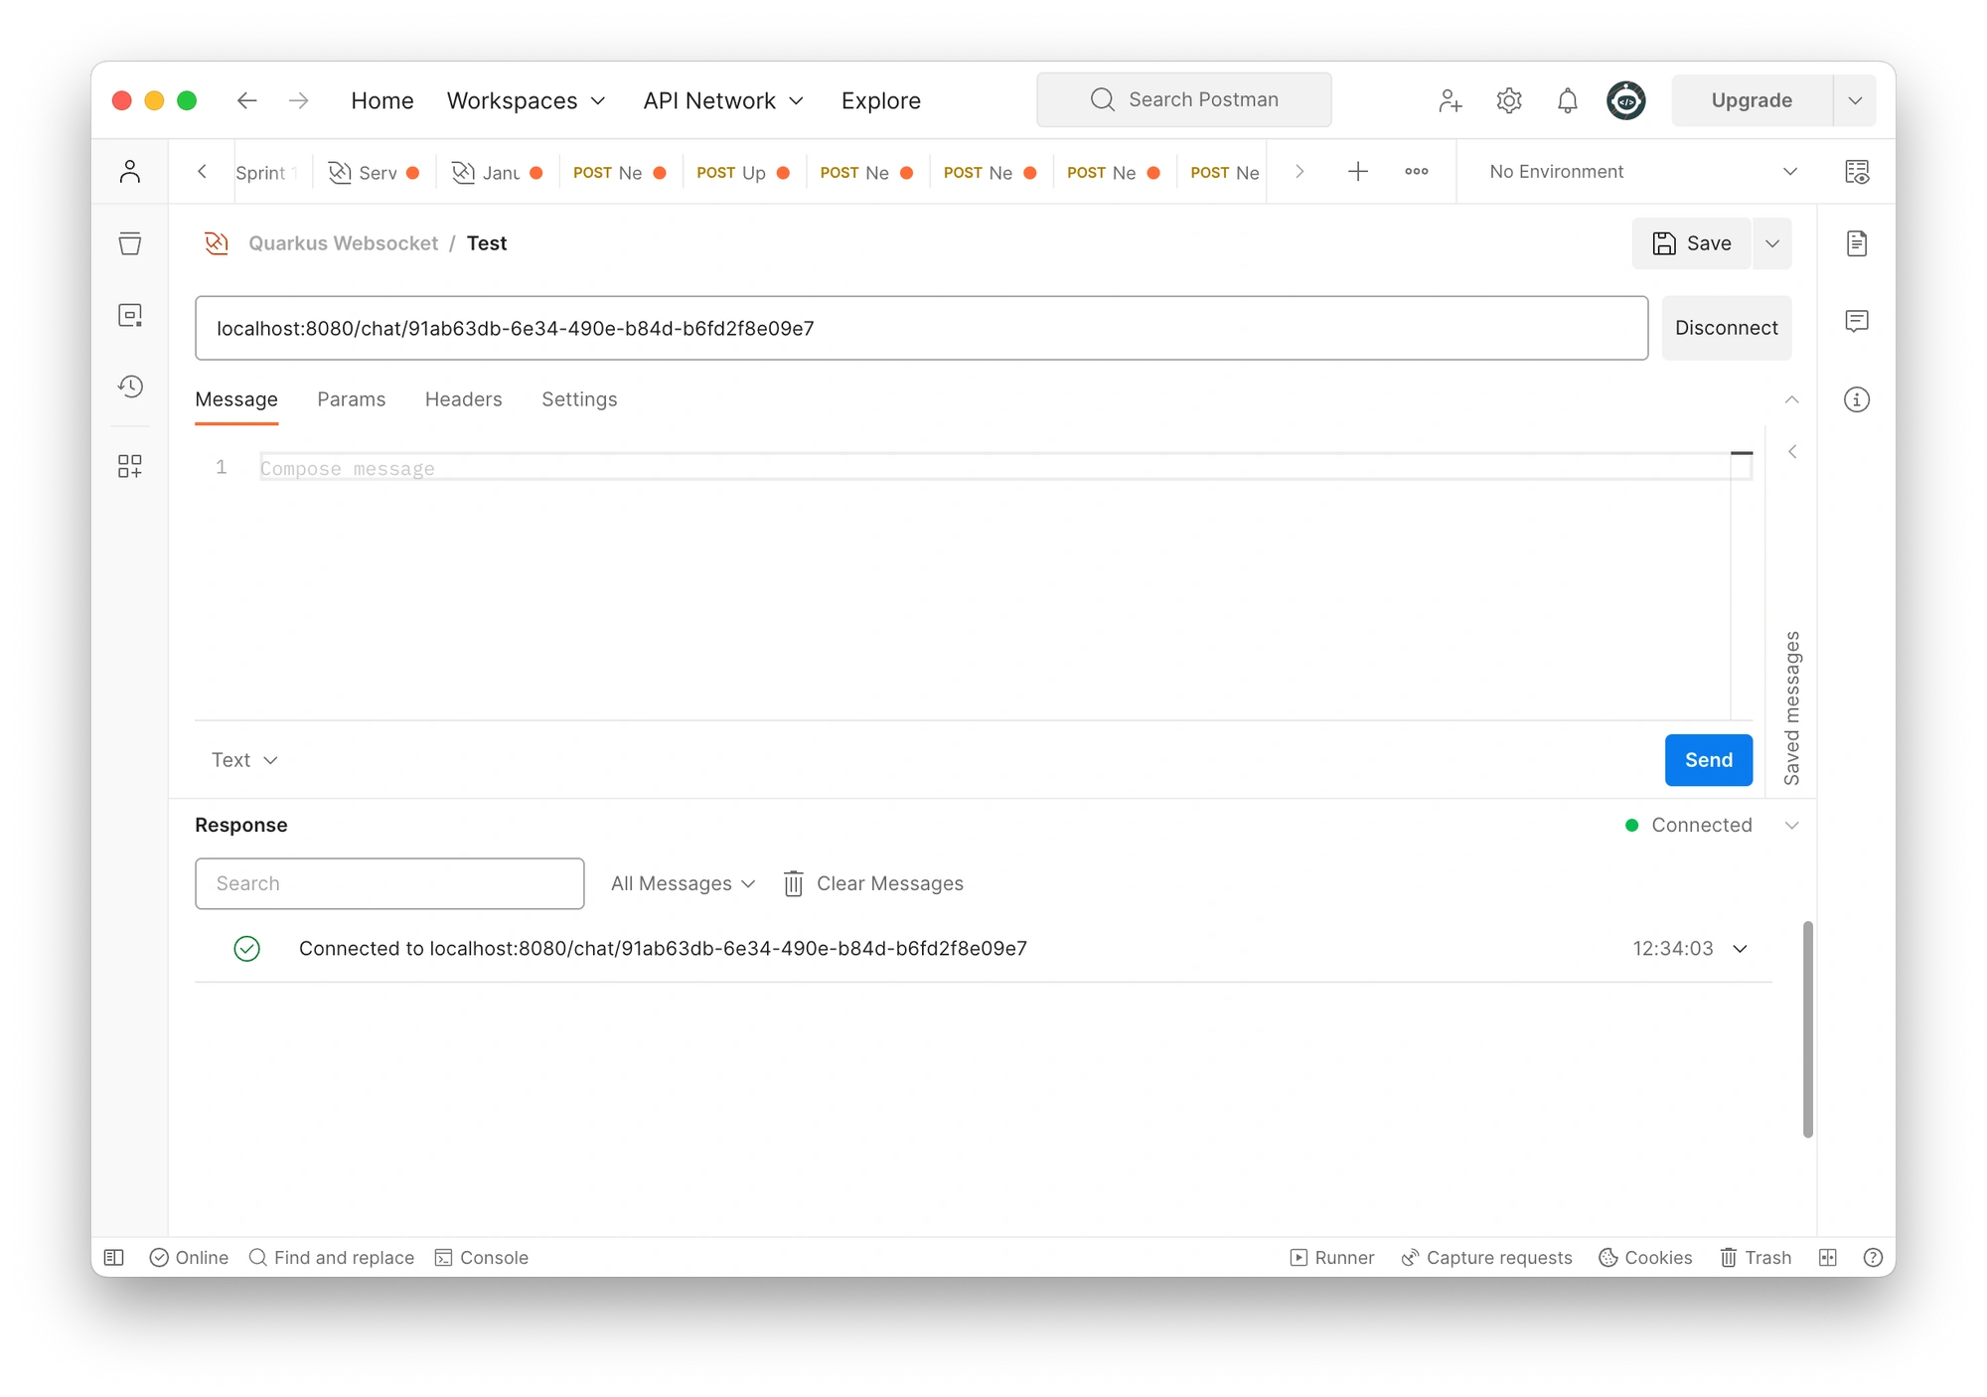Viewport: 1987px width, 1397px height.
Task: Switch to the Settings tab
Action: pyautogui.click(x=579, y=399)
